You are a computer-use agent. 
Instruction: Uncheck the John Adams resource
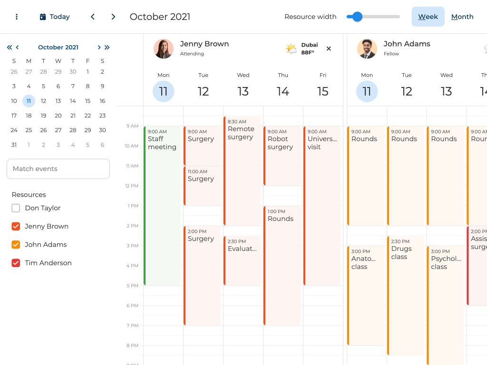coord(16,245)
